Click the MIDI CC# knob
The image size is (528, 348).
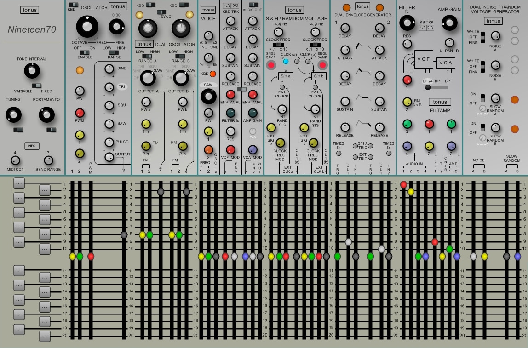15,160
